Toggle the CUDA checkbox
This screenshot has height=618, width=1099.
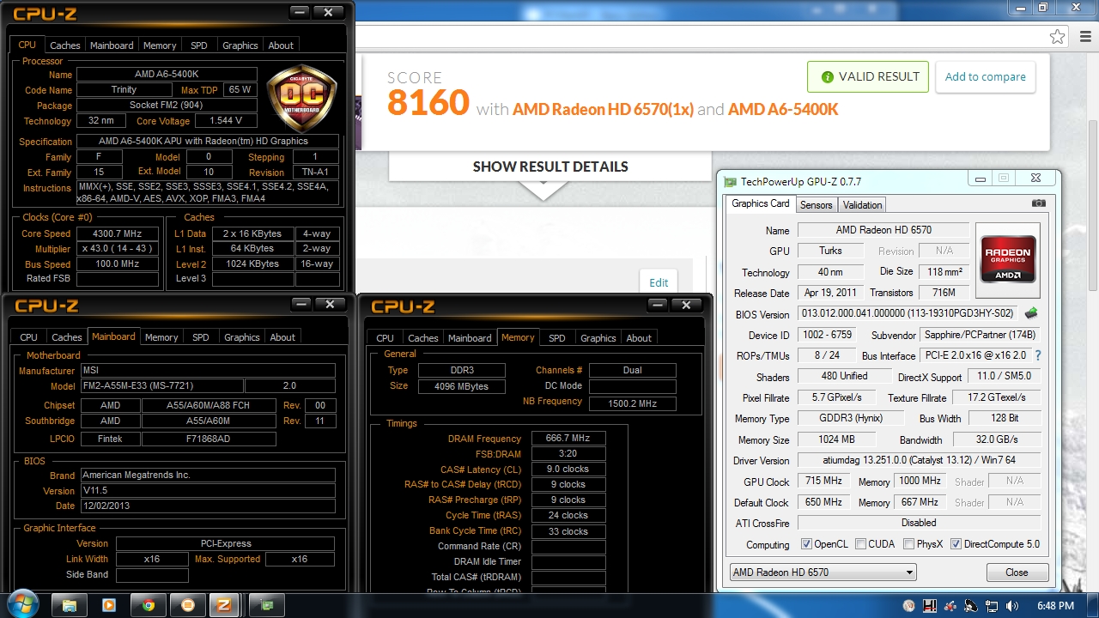tap(862, 544)
